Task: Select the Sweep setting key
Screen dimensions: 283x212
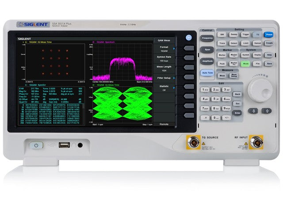Action: tap(234, 34)
